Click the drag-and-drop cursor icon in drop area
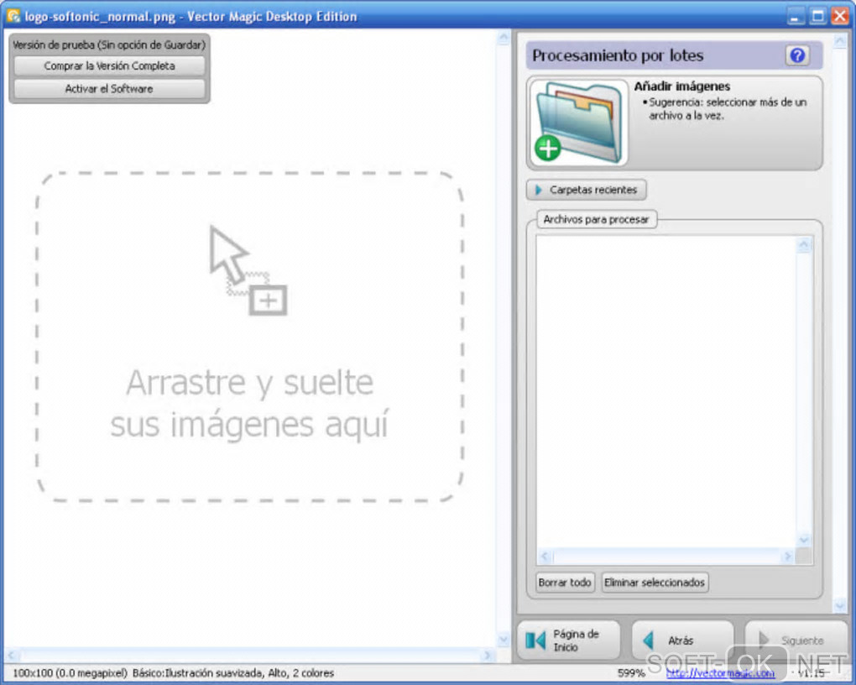 coord(248,269)
